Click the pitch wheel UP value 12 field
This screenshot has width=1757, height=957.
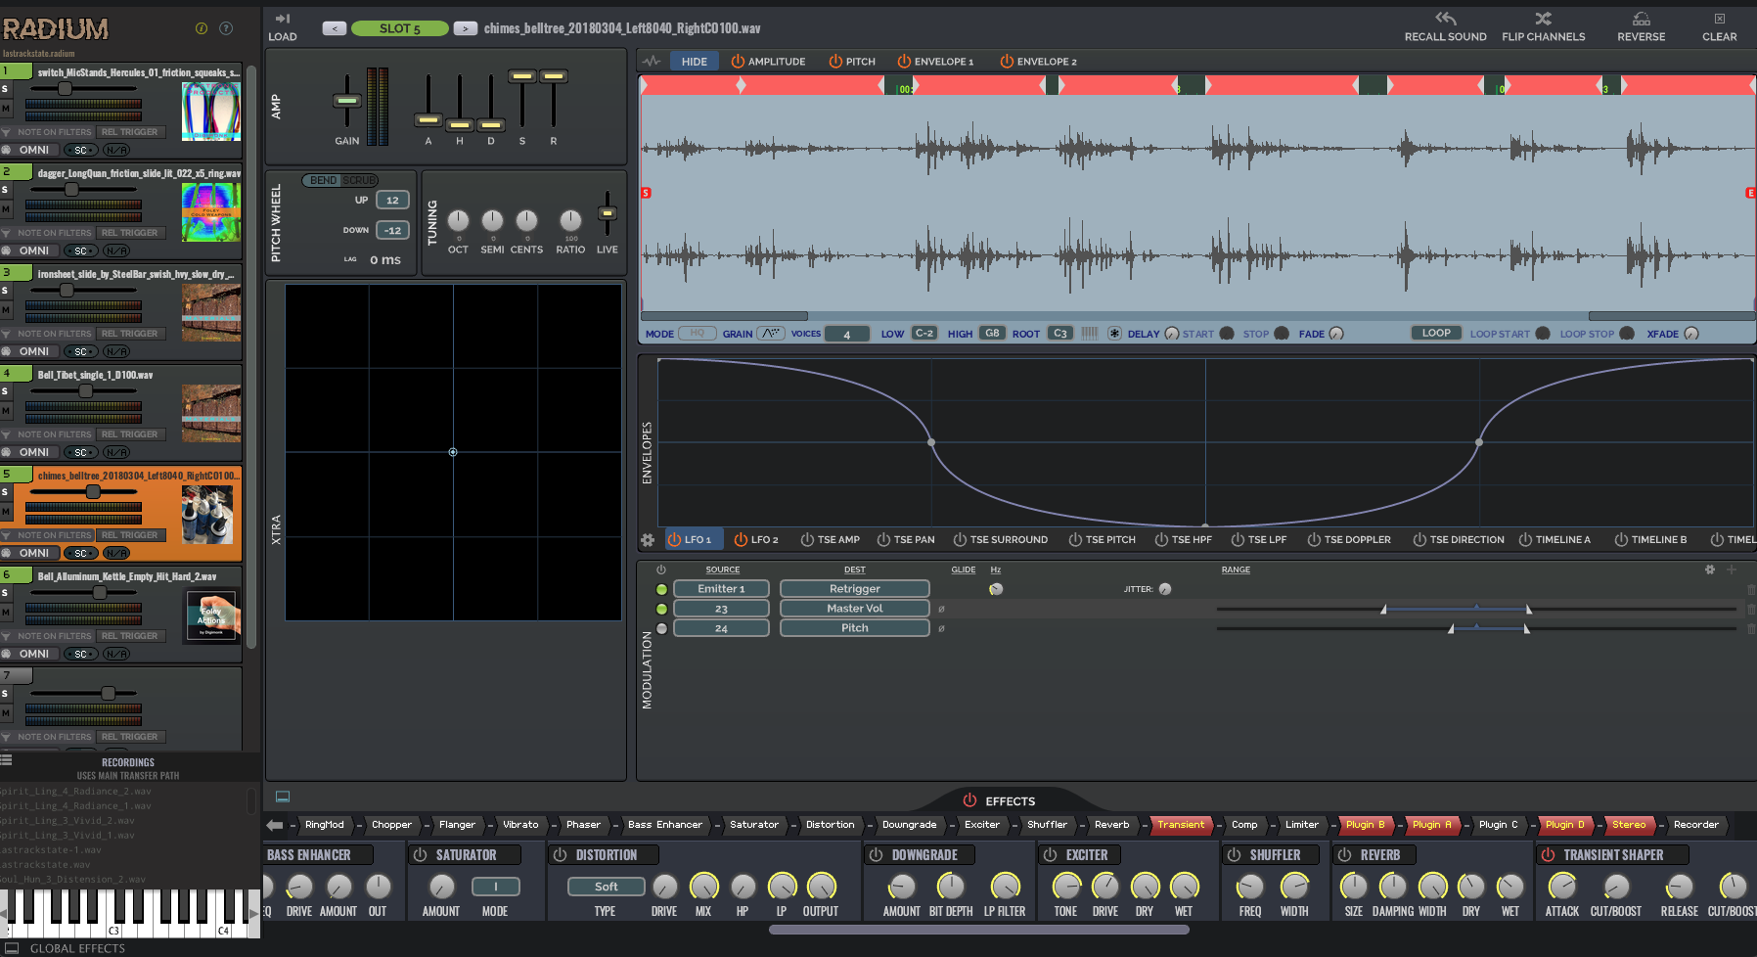click(x=392, y=201)
